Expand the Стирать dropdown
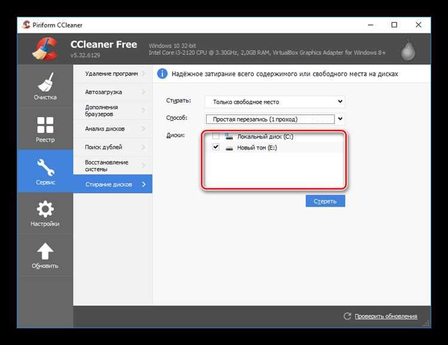 pyautogui.click(x=275, y=102)
